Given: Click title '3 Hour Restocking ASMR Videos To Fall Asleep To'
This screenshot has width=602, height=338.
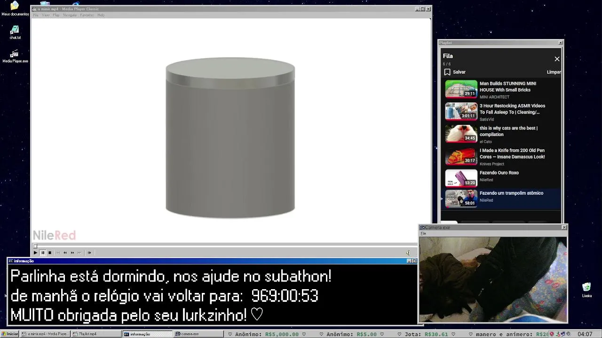Looking at the screenshot, I should pyautogui.click(x=512, y=109).
